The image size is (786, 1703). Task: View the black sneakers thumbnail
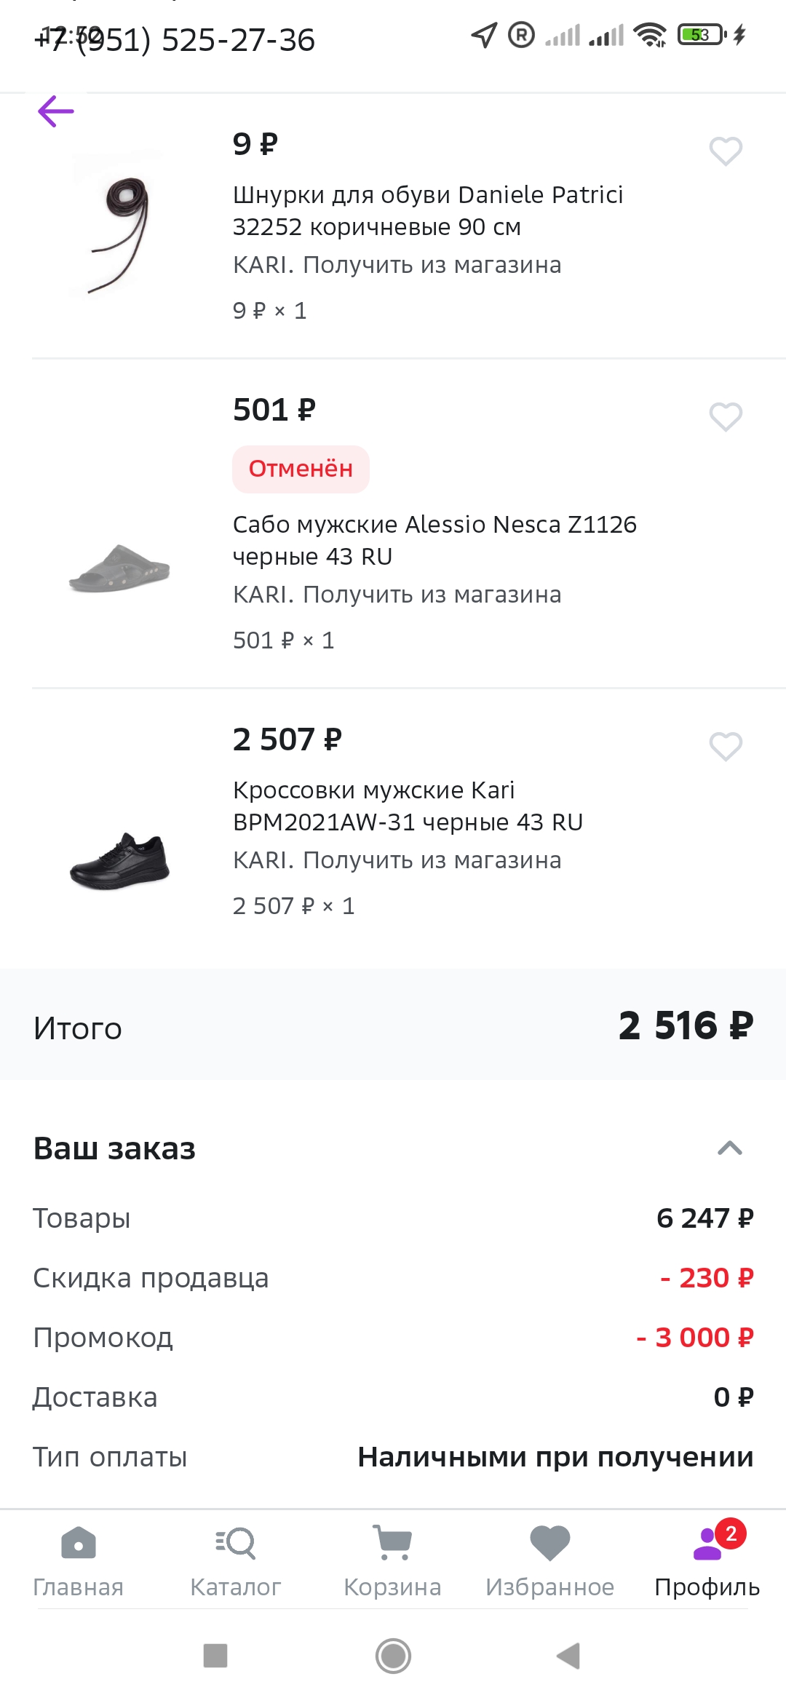120,860
